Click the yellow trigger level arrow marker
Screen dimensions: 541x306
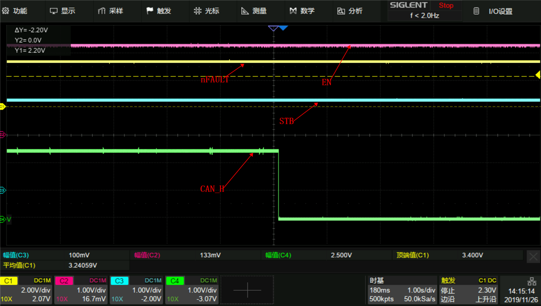coord(537,76)
